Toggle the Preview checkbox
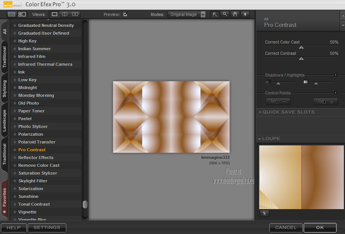Viewport: 345px width, 234px height. 125,15
